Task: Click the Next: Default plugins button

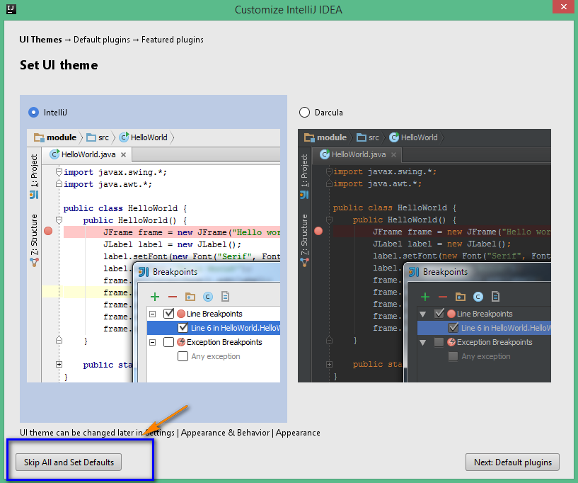Action: pos(512,462)
